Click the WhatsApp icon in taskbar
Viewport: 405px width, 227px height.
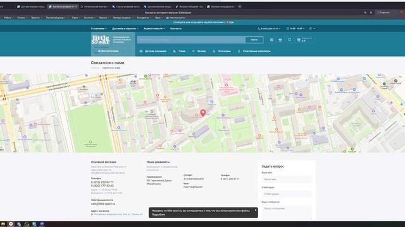[27, 224]
